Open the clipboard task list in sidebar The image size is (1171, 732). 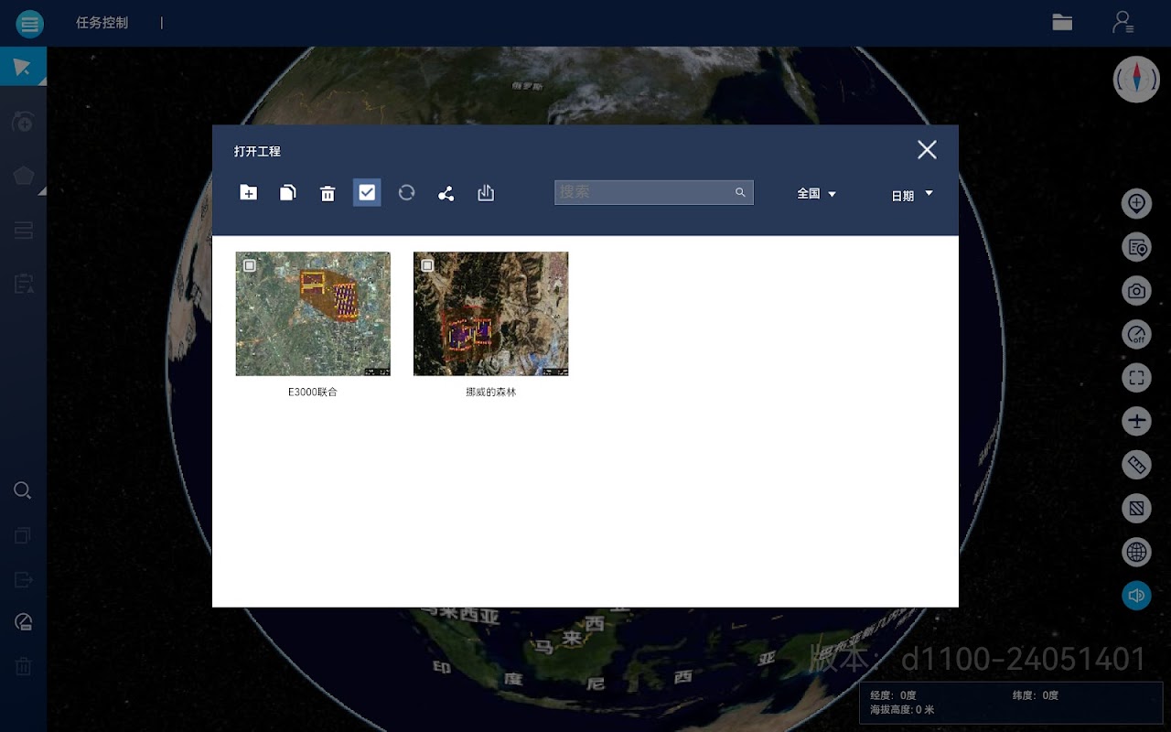[x=23, y=284]
